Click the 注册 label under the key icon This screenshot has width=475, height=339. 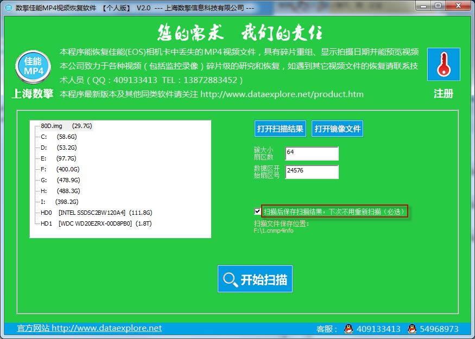(x=444, y=93)
